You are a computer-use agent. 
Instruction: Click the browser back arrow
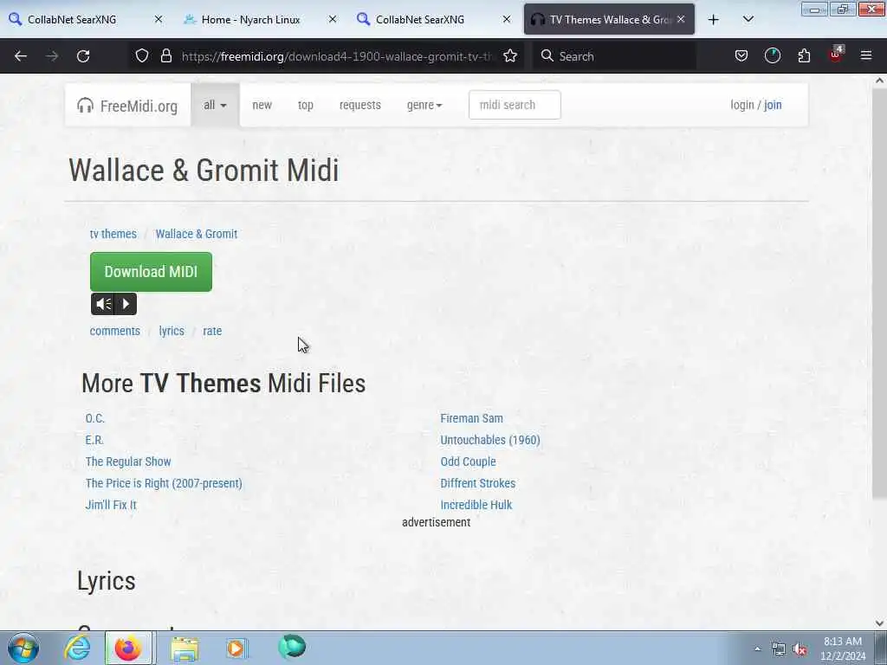pos(21,56)
